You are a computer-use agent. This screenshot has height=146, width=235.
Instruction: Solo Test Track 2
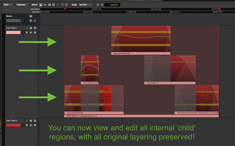35,121
